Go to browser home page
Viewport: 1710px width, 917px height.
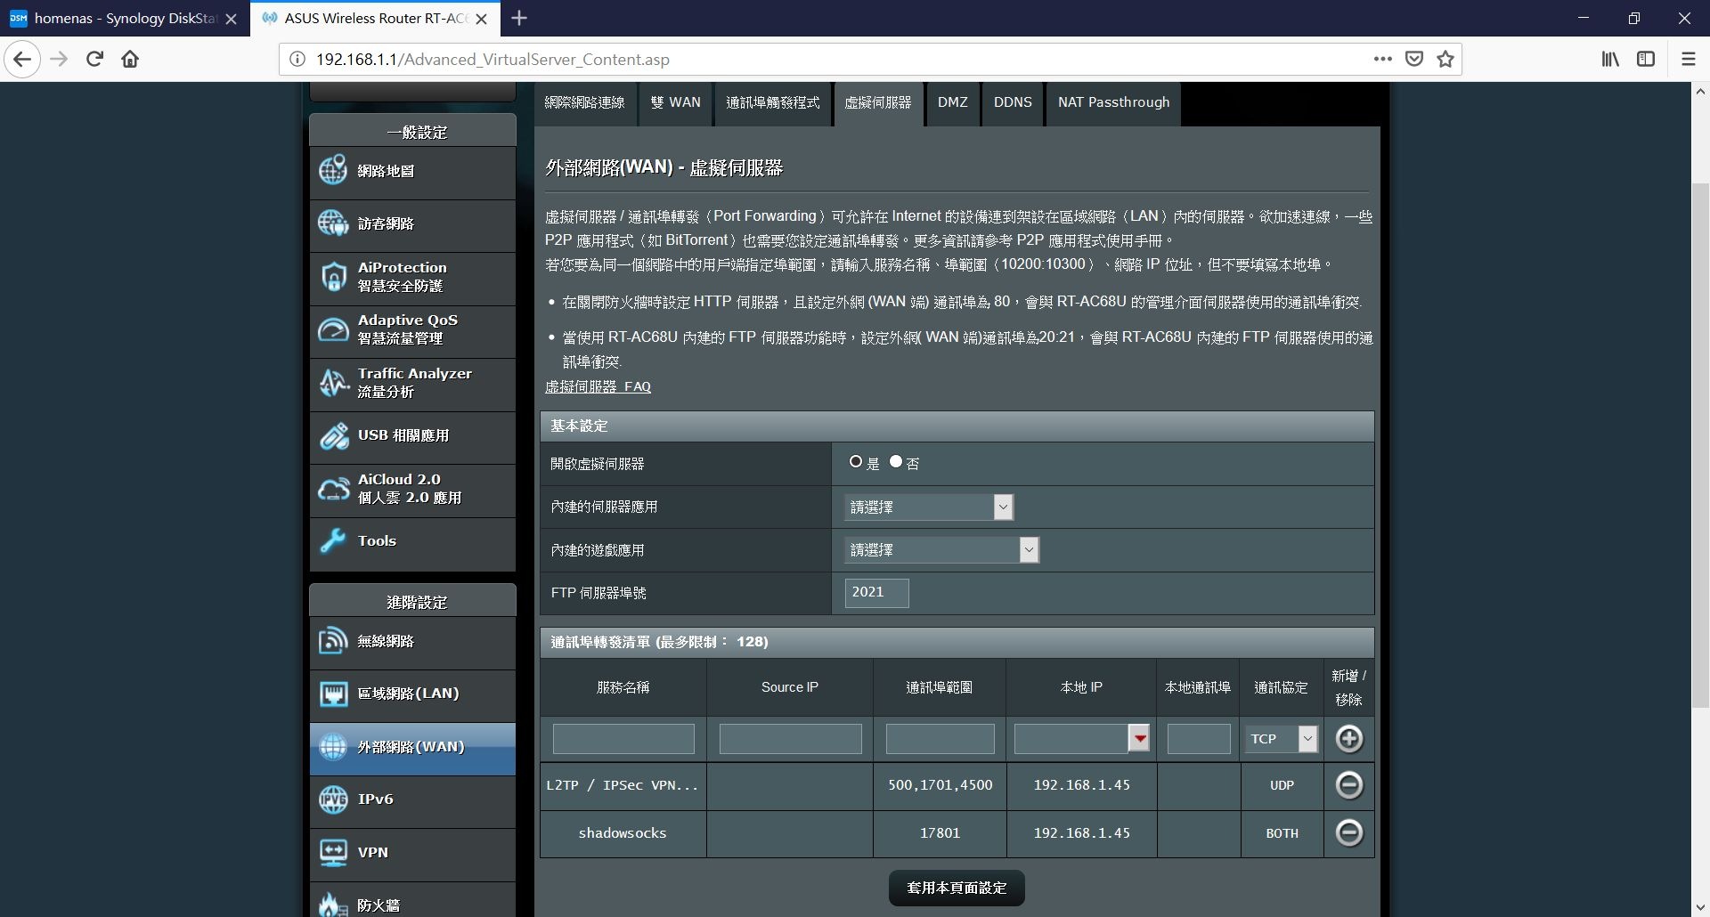(x=130, y=59)
